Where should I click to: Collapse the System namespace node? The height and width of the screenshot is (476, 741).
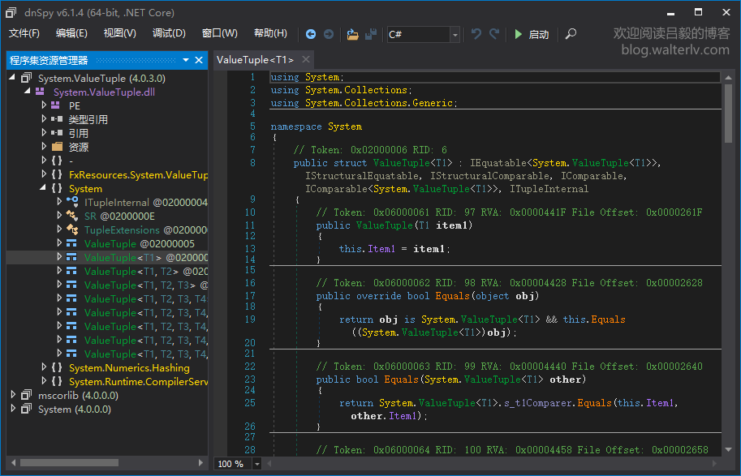pos(43,187)
